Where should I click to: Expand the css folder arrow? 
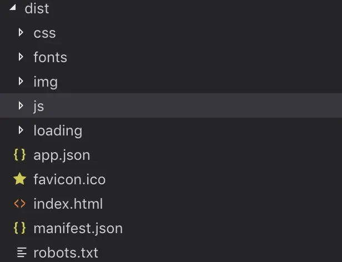point(21,33)
